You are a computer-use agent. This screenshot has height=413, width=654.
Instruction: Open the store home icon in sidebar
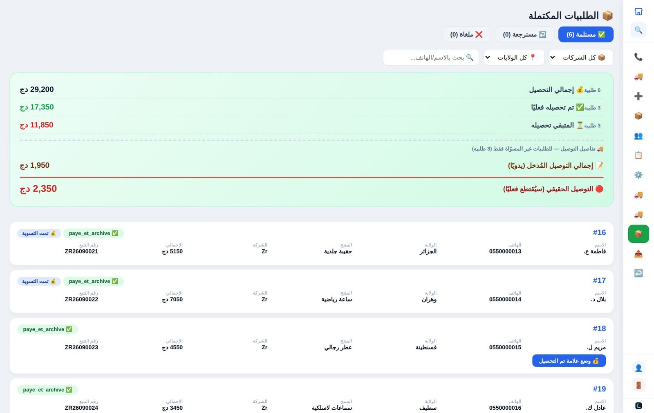tap(638, 11)
